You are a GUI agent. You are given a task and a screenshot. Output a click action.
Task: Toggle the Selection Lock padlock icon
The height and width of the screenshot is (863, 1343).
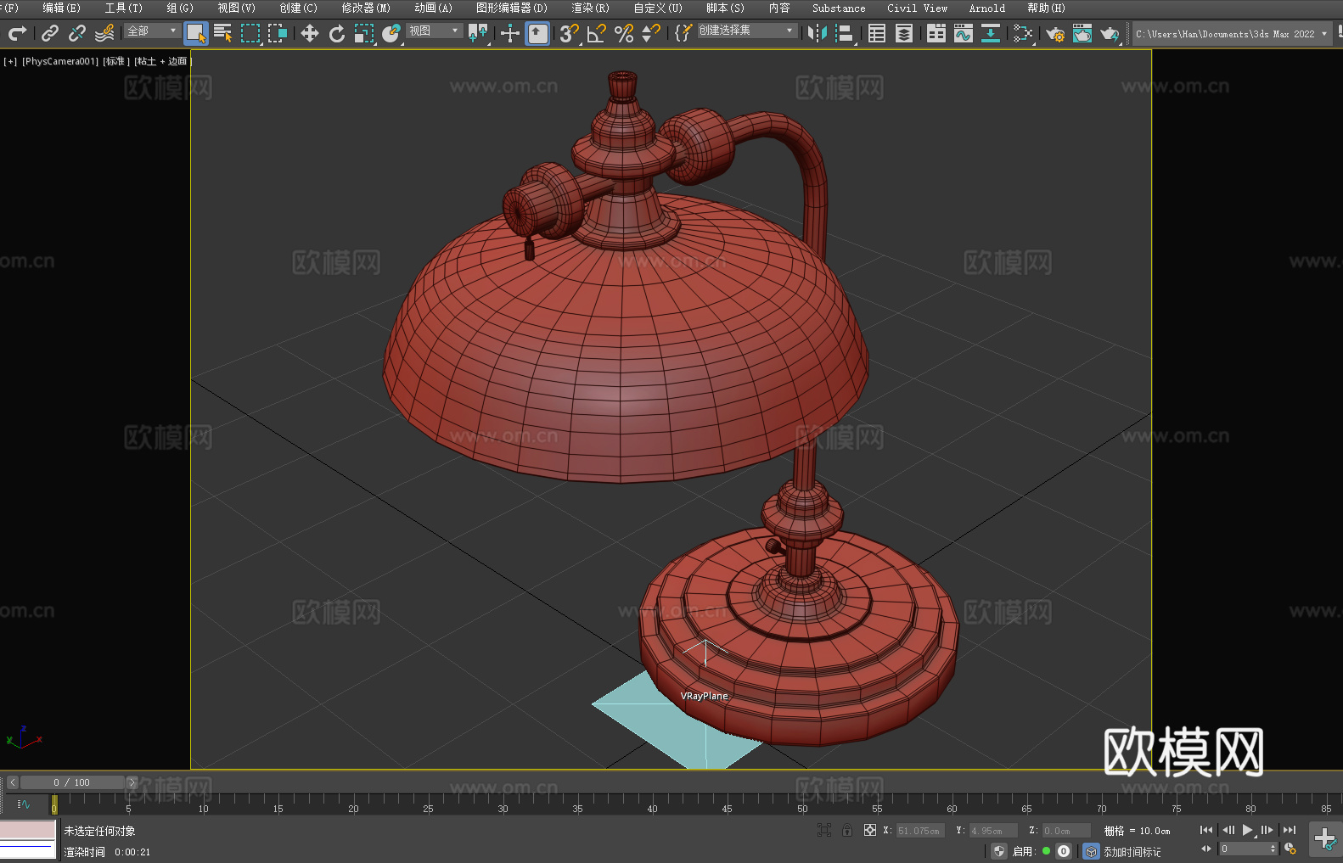(847, 830)
